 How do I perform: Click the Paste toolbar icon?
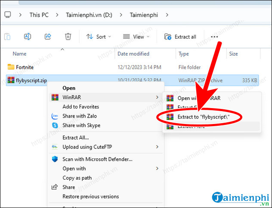[7, 37]
